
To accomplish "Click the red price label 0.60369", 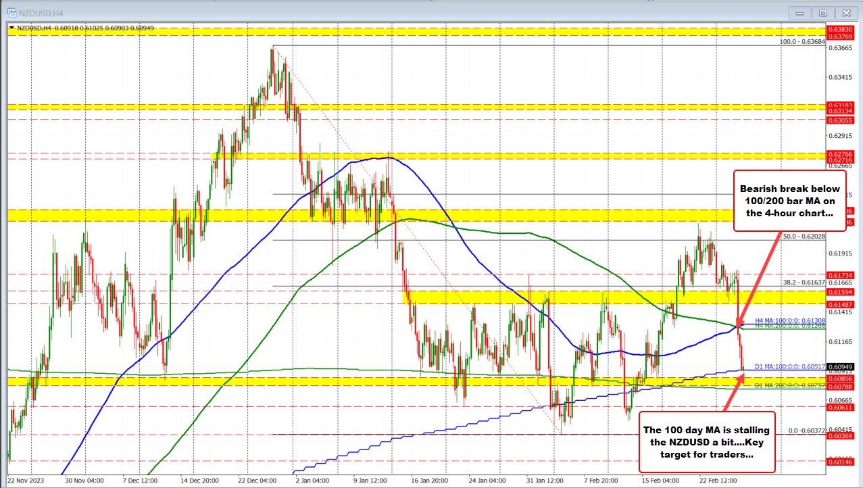I will pyautogui.click(x=842, y=436).
